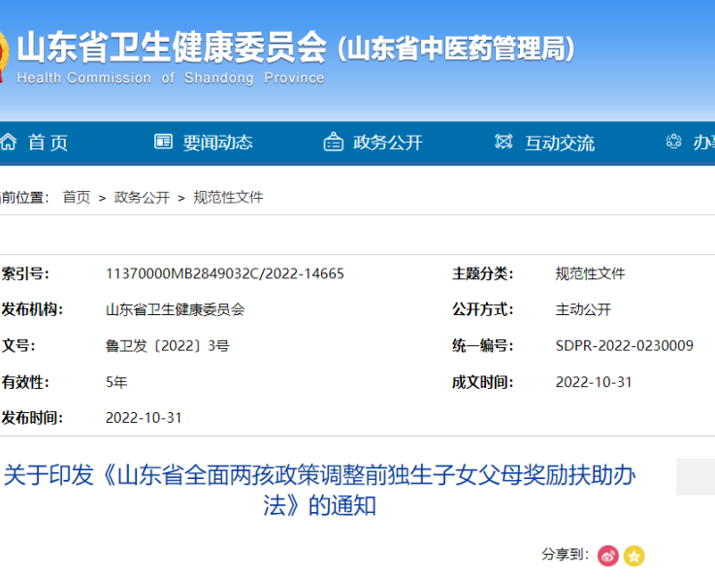Click the news icon beside 要闻动态
The width and height of the screenshot is (715, 577).
pyautogui.click(x=163, y=142)
